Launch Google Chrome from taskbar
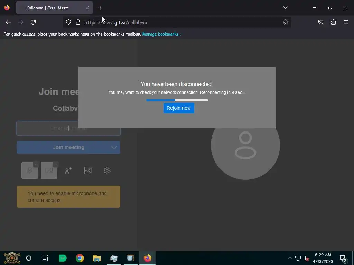354x265 pixels. pos(80,258)
